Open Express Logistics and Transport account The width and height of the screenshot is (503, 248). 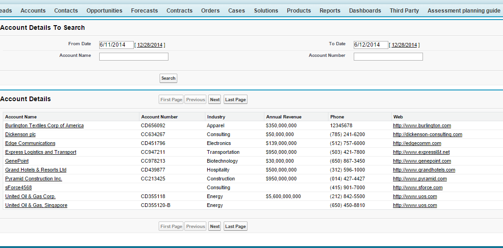point(41,152)
